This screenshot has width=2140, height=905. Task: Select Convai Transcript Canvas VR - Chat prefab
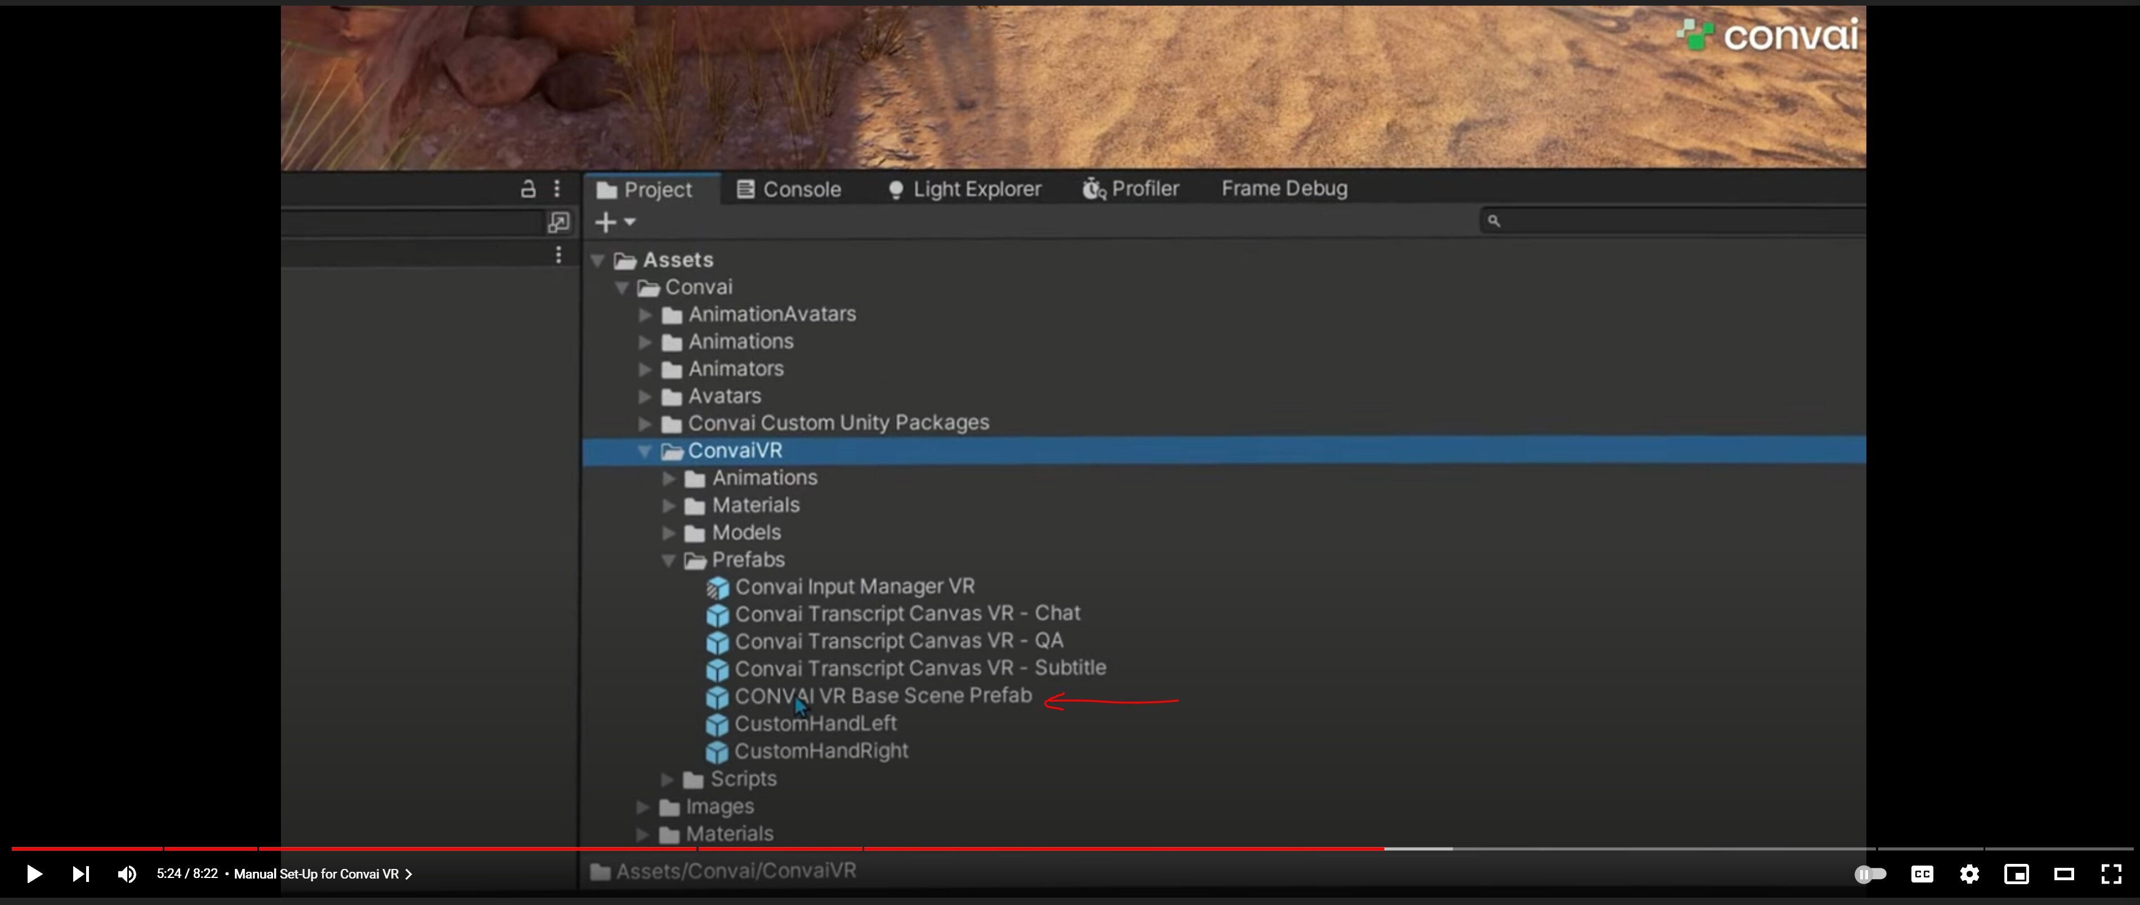tap(907, 613)
